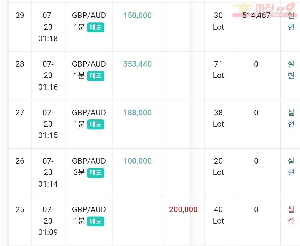Viewport: 300px width, 246px height.
Task: Open the 실현 status link in row 26
Action: point(291,167)
